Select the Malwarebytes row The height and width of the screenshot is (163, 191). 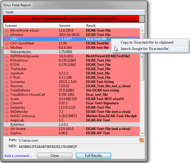pos(71,52)
